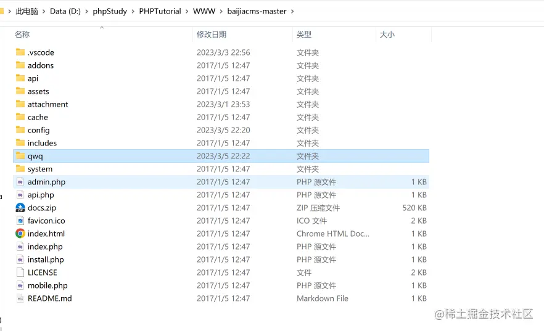544x331 pixels.
Task: Select the addons folder name
Action: [41, 65]
